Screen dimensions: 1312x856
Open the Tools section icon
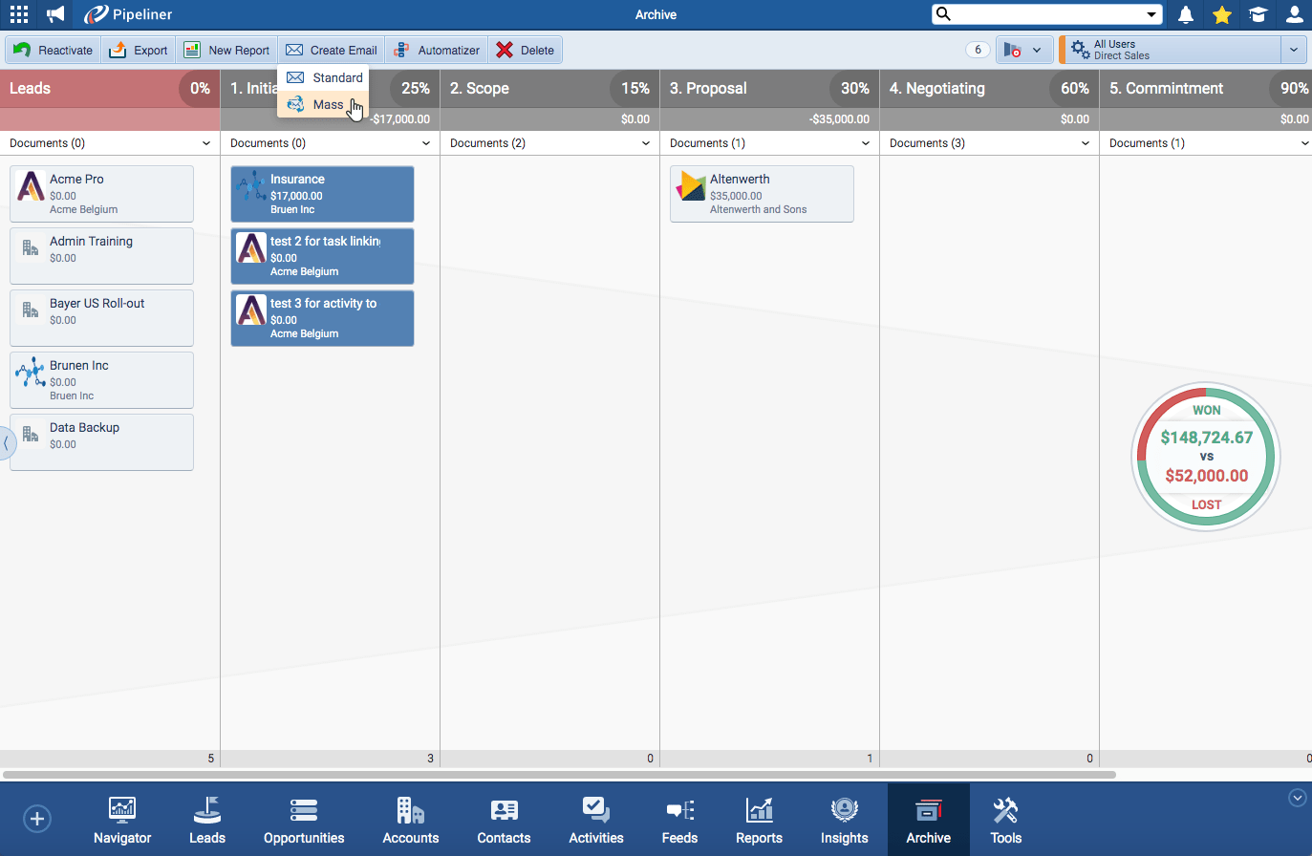[1005, 821]
